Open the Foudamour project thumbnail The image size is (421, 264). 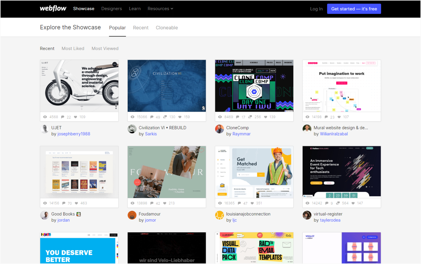coord(167,172)
